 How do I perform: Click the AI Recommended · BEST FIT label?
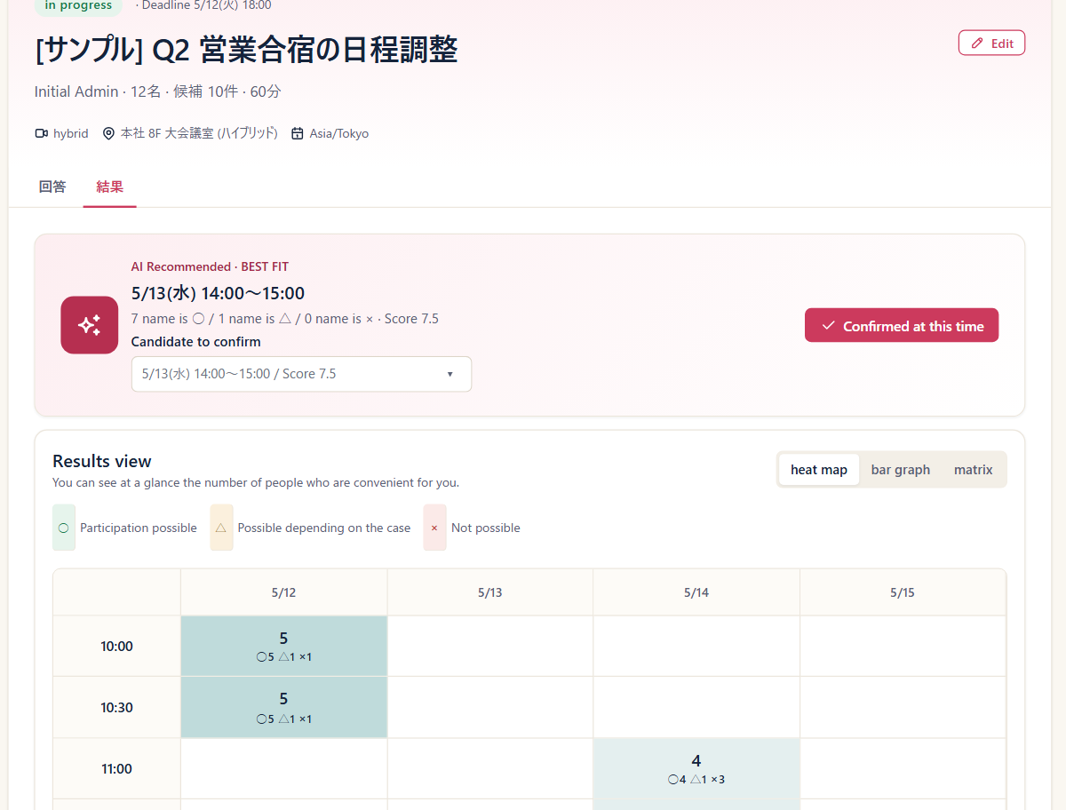[210, 266]
